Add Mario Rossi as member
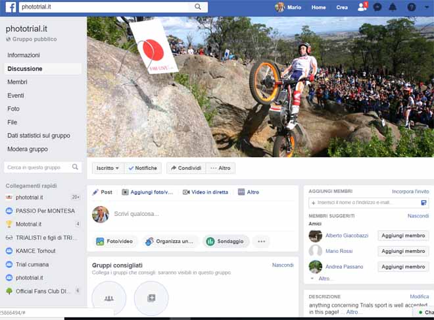Image resolution: width=434 pixels, height=320 pixels. tap(403, 251)
